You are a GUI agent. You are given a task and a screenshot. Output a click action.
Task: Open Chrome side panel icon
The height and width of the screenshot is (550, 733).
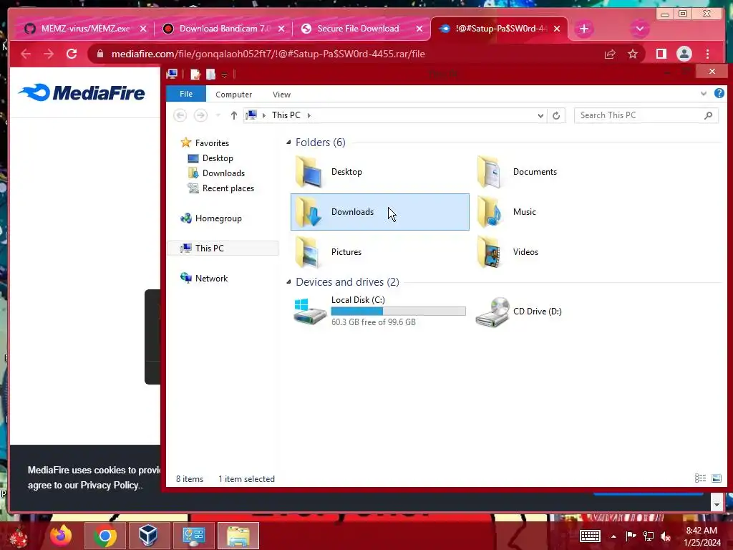click(661, 54)
